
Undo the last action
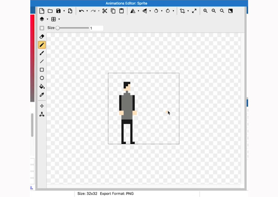click(81, 11)
